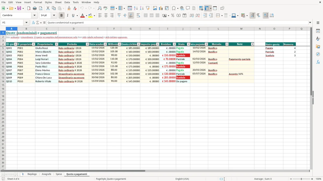Toggle Wrap Text
Screen dimensions: 323x181
point(138,16)
